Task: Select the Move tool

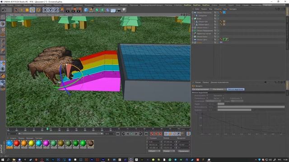Action: (22, 10)
